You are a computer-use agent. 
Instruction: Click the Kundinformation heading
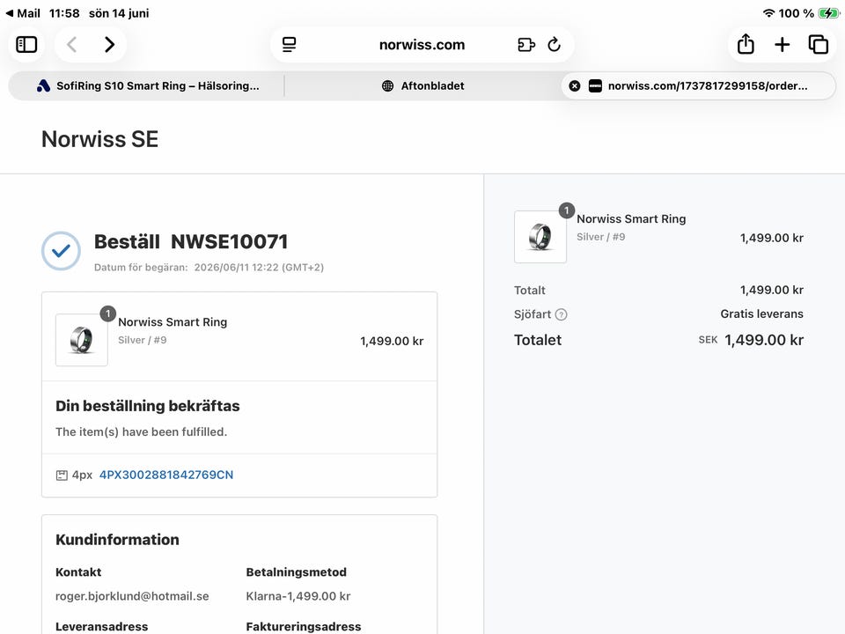tap(117, 540)
